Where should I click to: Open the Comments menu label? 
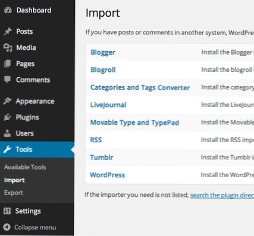click(33, 80)
